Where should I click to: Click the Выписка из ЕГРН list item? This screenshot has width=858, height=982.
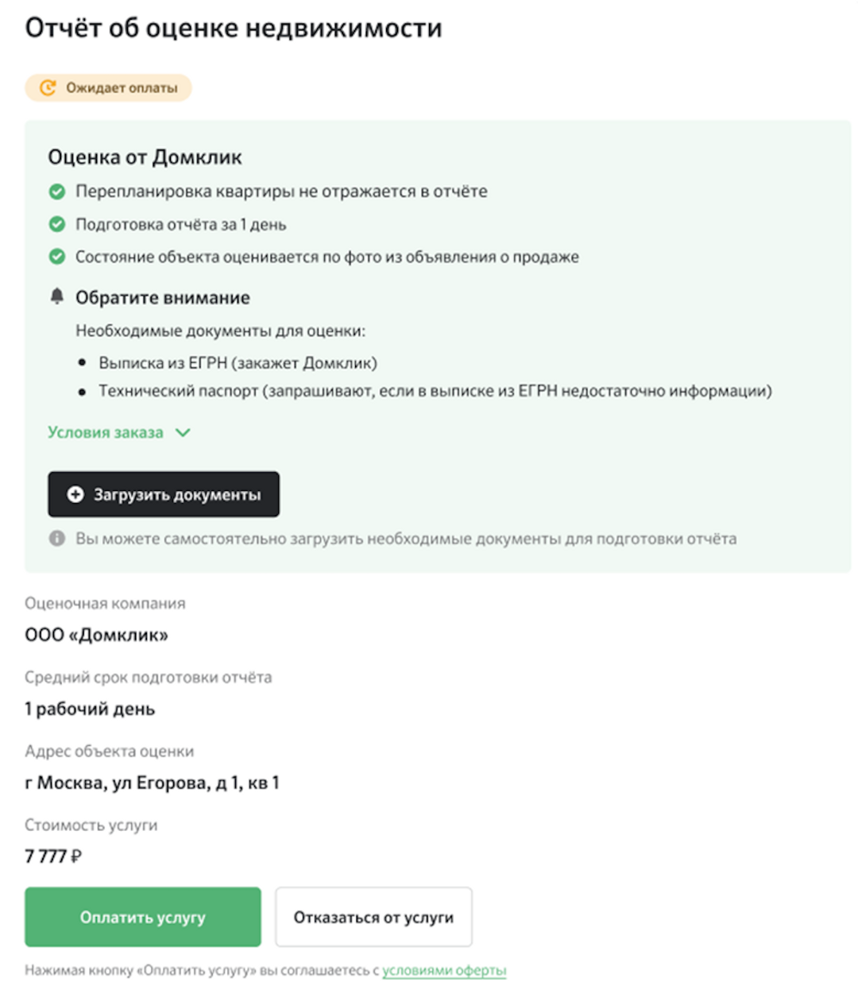coord(238,363)
